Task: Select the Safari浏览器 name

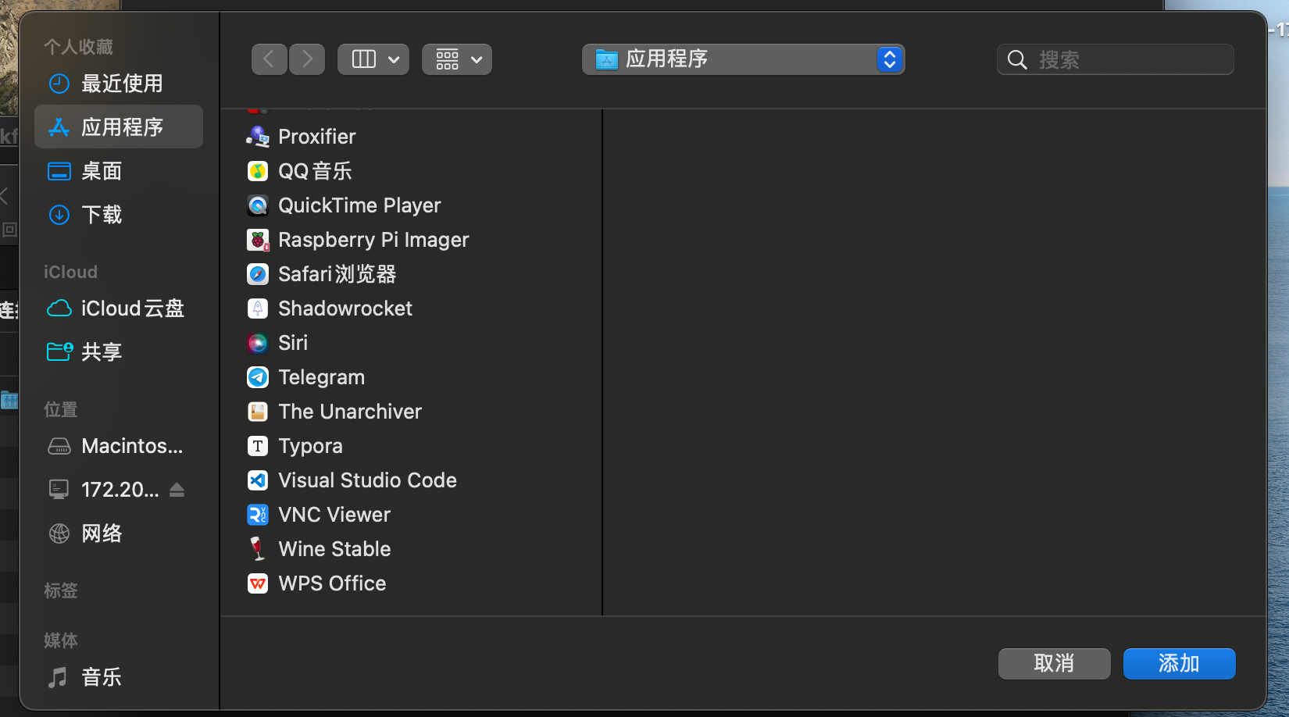Action: click(337, 274)
